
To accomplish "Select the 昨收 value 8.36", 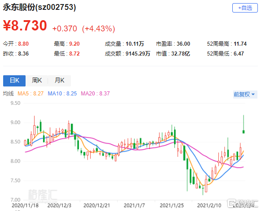I will (23, 54).
